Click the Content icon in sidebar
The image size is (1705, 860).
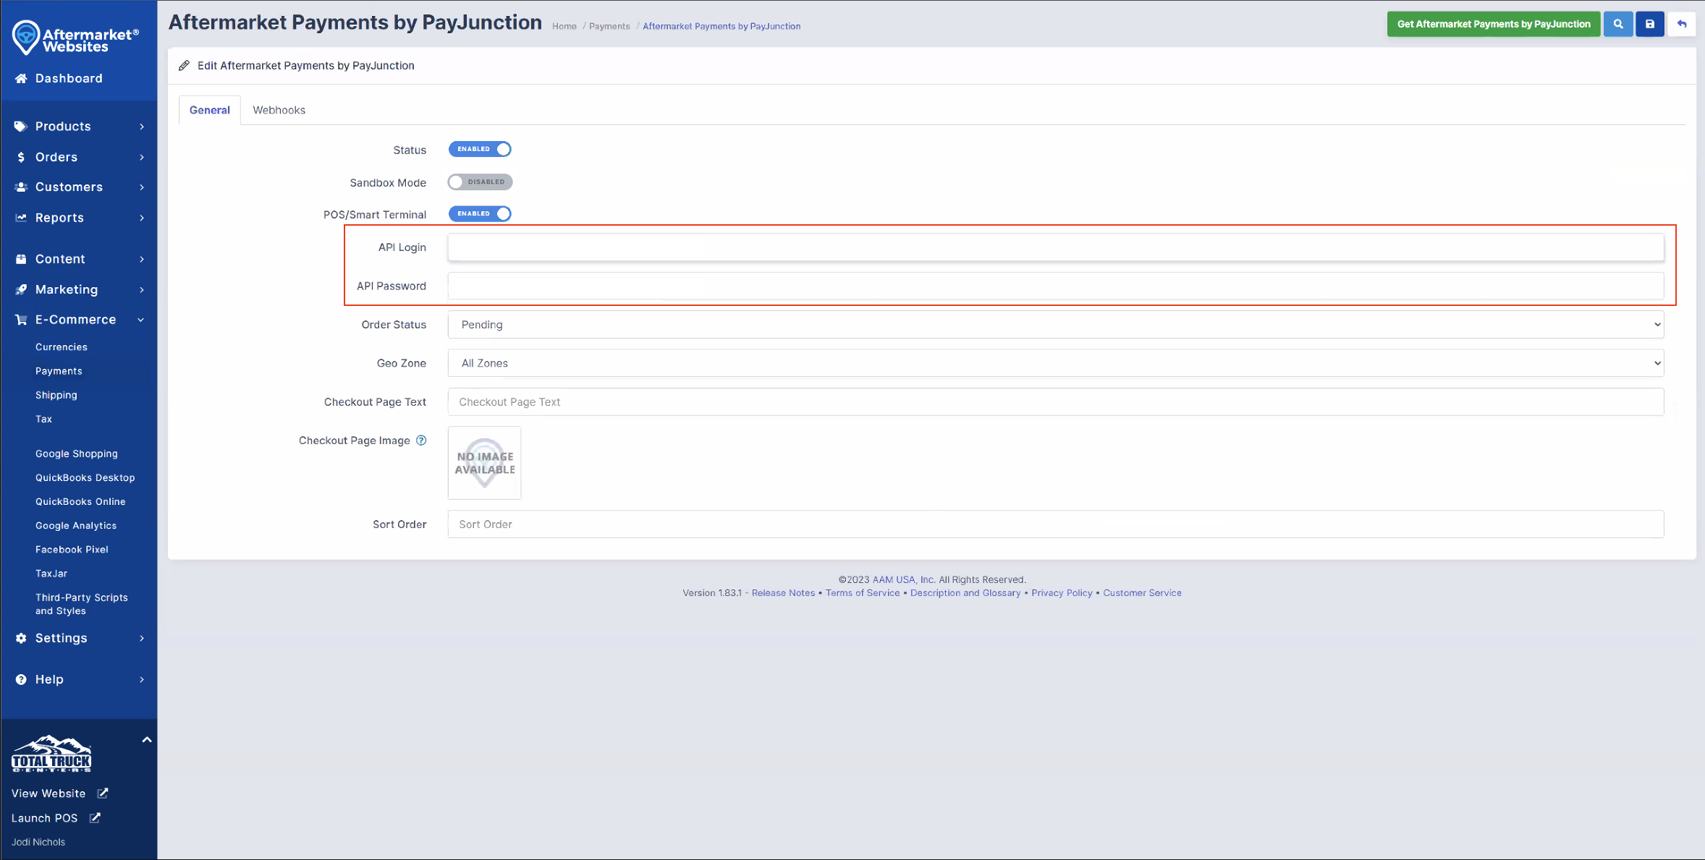21,259
